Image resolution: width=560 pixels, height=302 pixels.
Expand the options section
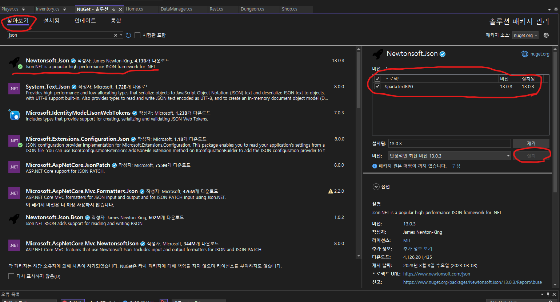tap(376, 187)
